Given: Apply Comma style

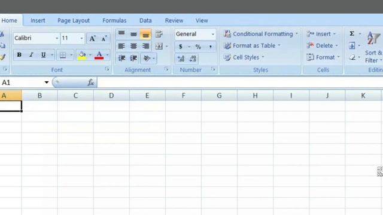Looking at the screenshot, I should click(210, 47).
